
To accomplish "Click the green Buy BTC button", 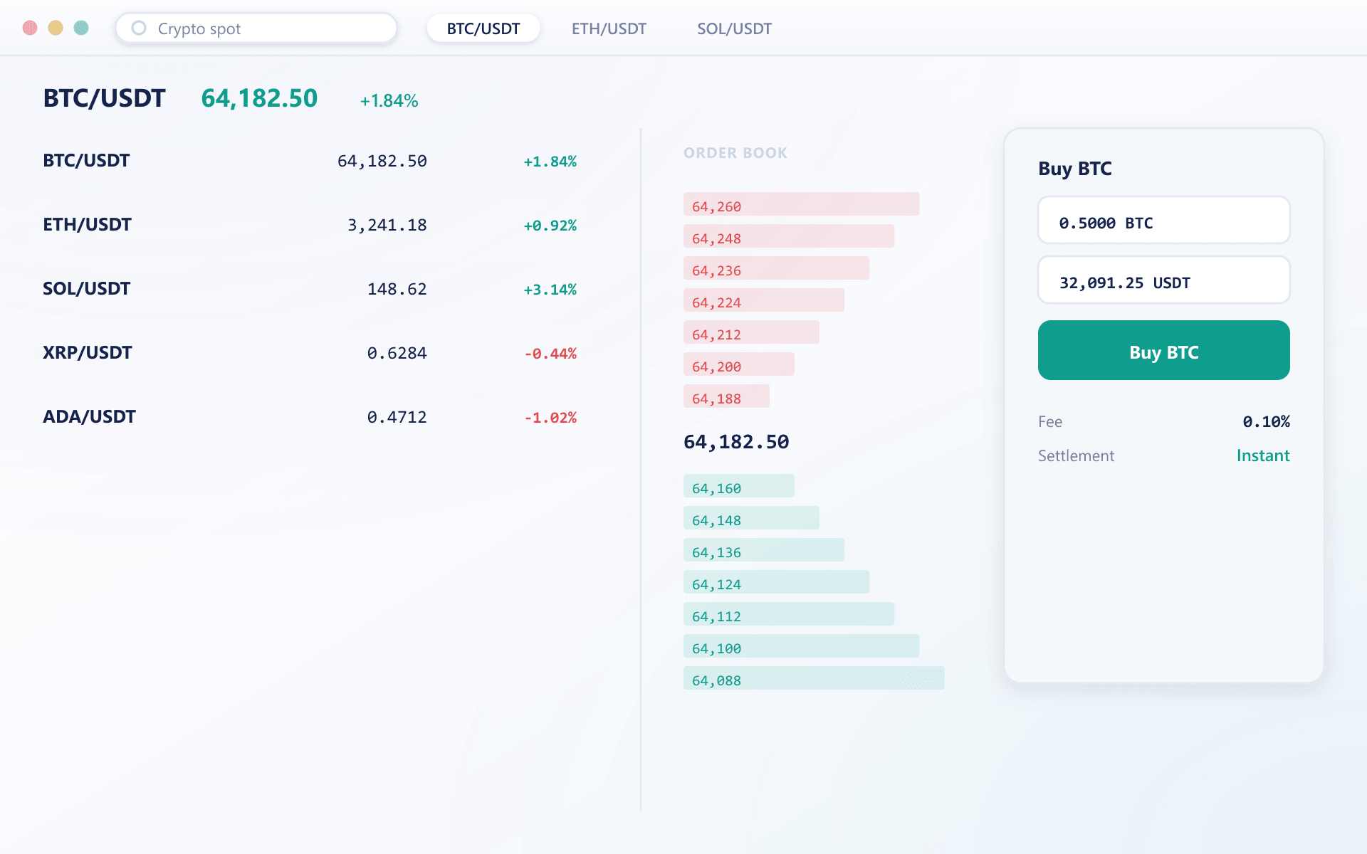I will [x=1163, y=350].
